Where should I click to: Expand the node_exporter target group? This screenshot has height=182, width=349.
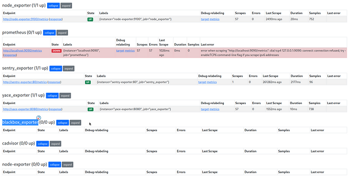point(66,6)
